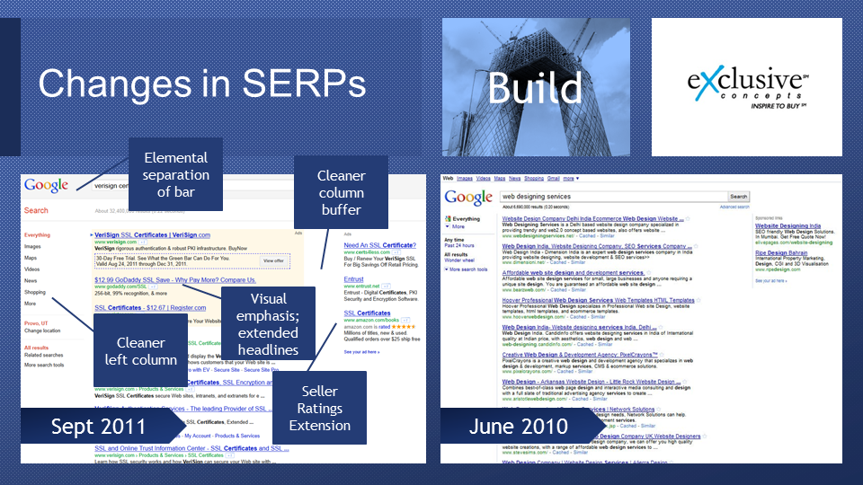Open Cached link for www.dimensioni.net
This screenshot has height=485, width=863.
click(x=558, y=263)
